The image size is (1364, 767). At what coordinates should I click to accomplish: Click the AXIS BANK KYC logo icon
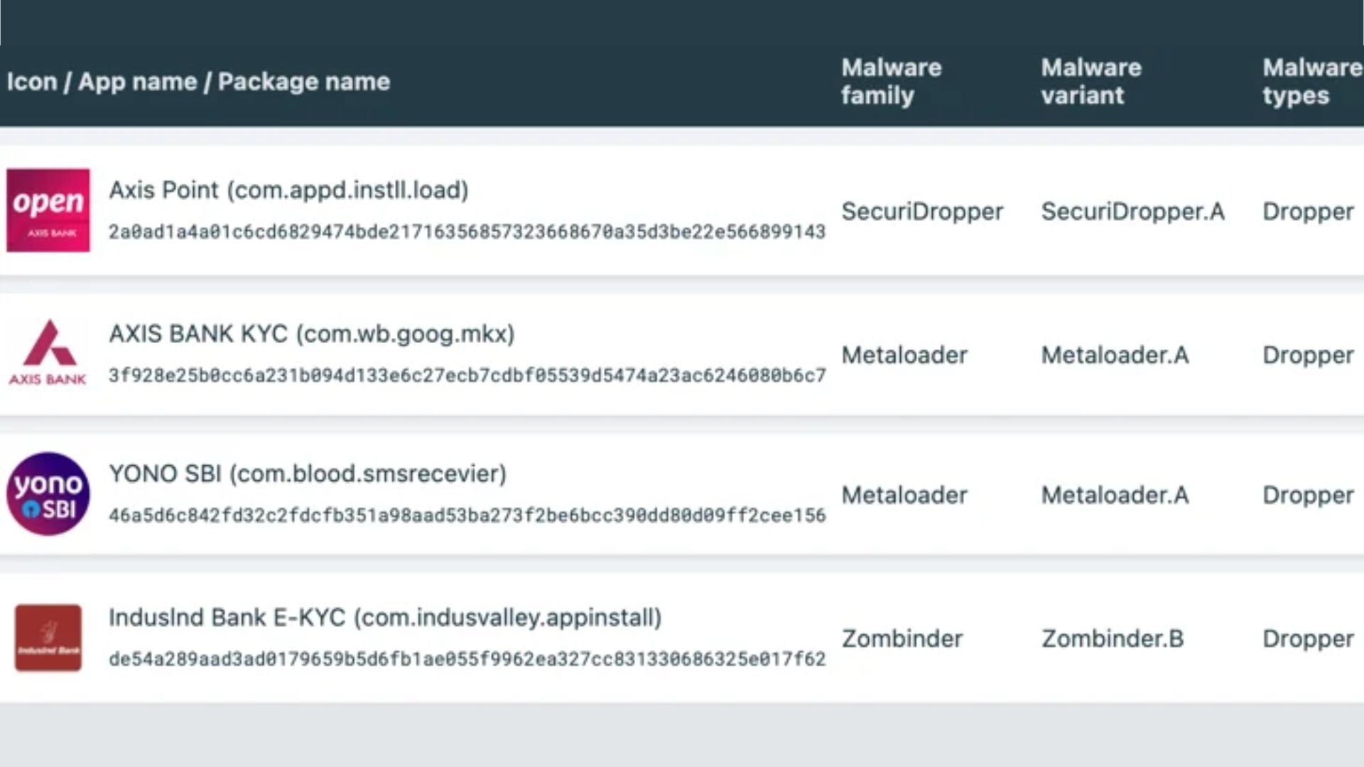point(48,353)
